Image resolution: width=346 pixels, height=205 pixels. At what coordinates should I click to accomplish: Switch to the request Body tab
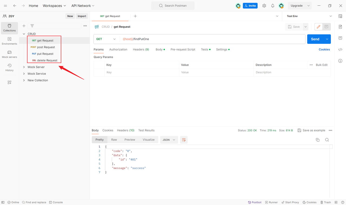click(160, 49)
